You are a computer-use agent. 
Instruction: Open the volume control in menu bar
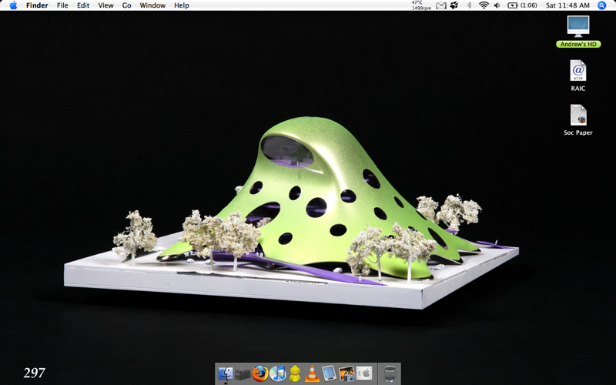[497, 5]
